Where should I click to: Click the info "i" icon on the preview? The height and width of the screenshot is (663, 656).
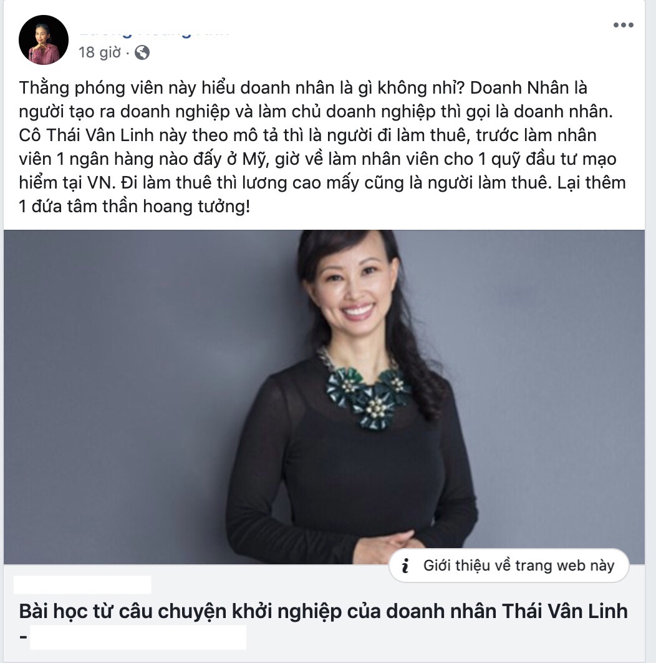coord(405,566)
